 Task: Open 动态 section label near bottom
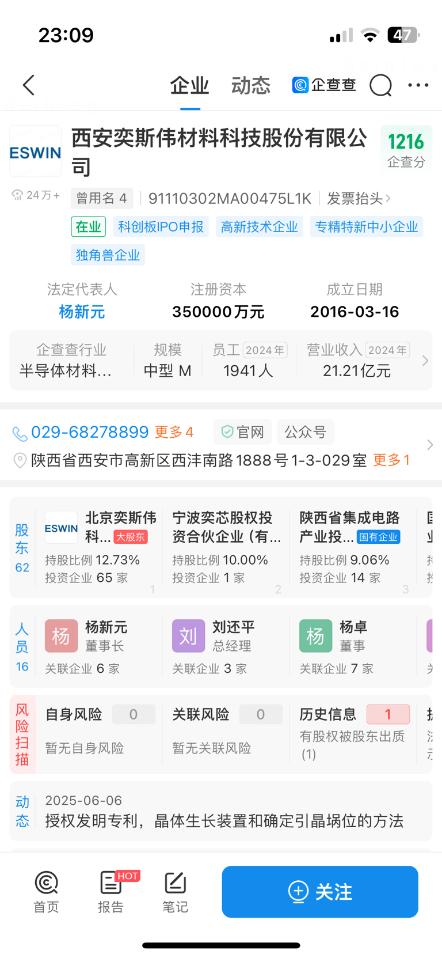click(x=22, y=811)
